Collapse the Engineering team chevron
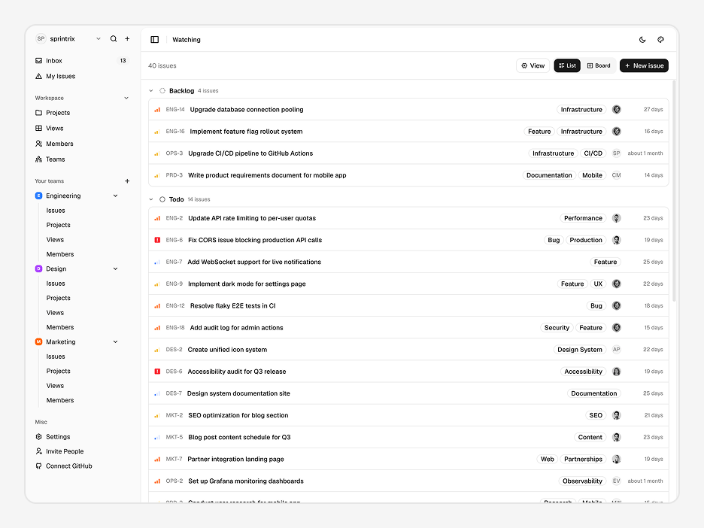 [115, 196]
